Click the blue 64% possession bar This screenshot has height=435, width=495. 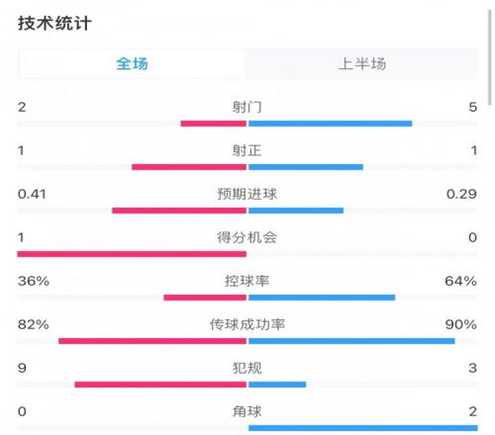[x=322, y=298]
